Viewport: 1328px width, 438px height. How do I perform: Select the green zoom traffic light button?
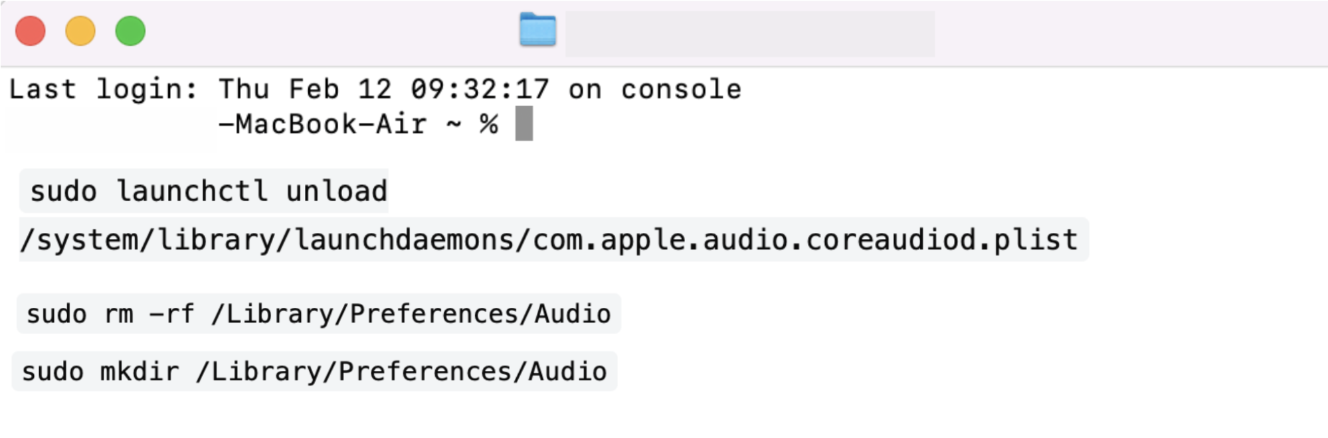(x=130, y=30)
